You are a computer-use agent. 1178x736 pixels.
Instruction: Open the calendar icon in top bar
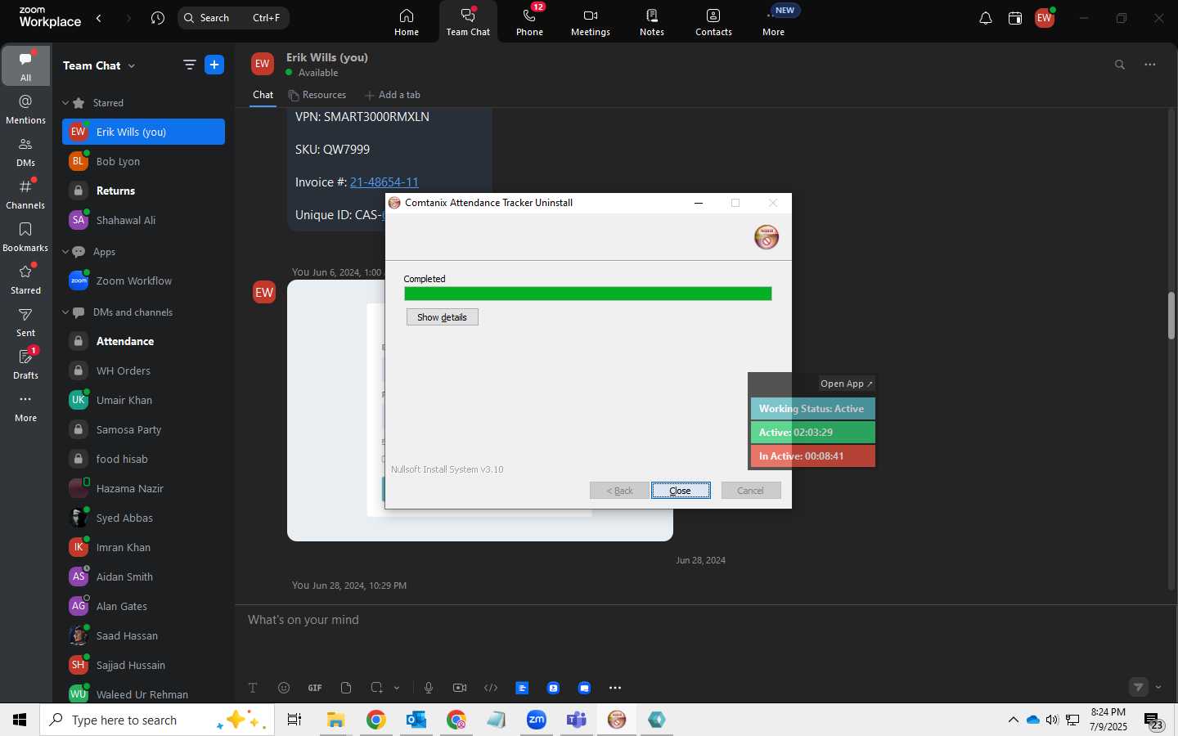(x=1015, y=18)
